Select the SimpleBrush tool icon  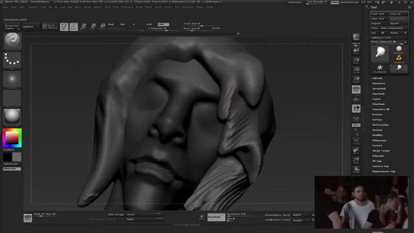point(399,58)
